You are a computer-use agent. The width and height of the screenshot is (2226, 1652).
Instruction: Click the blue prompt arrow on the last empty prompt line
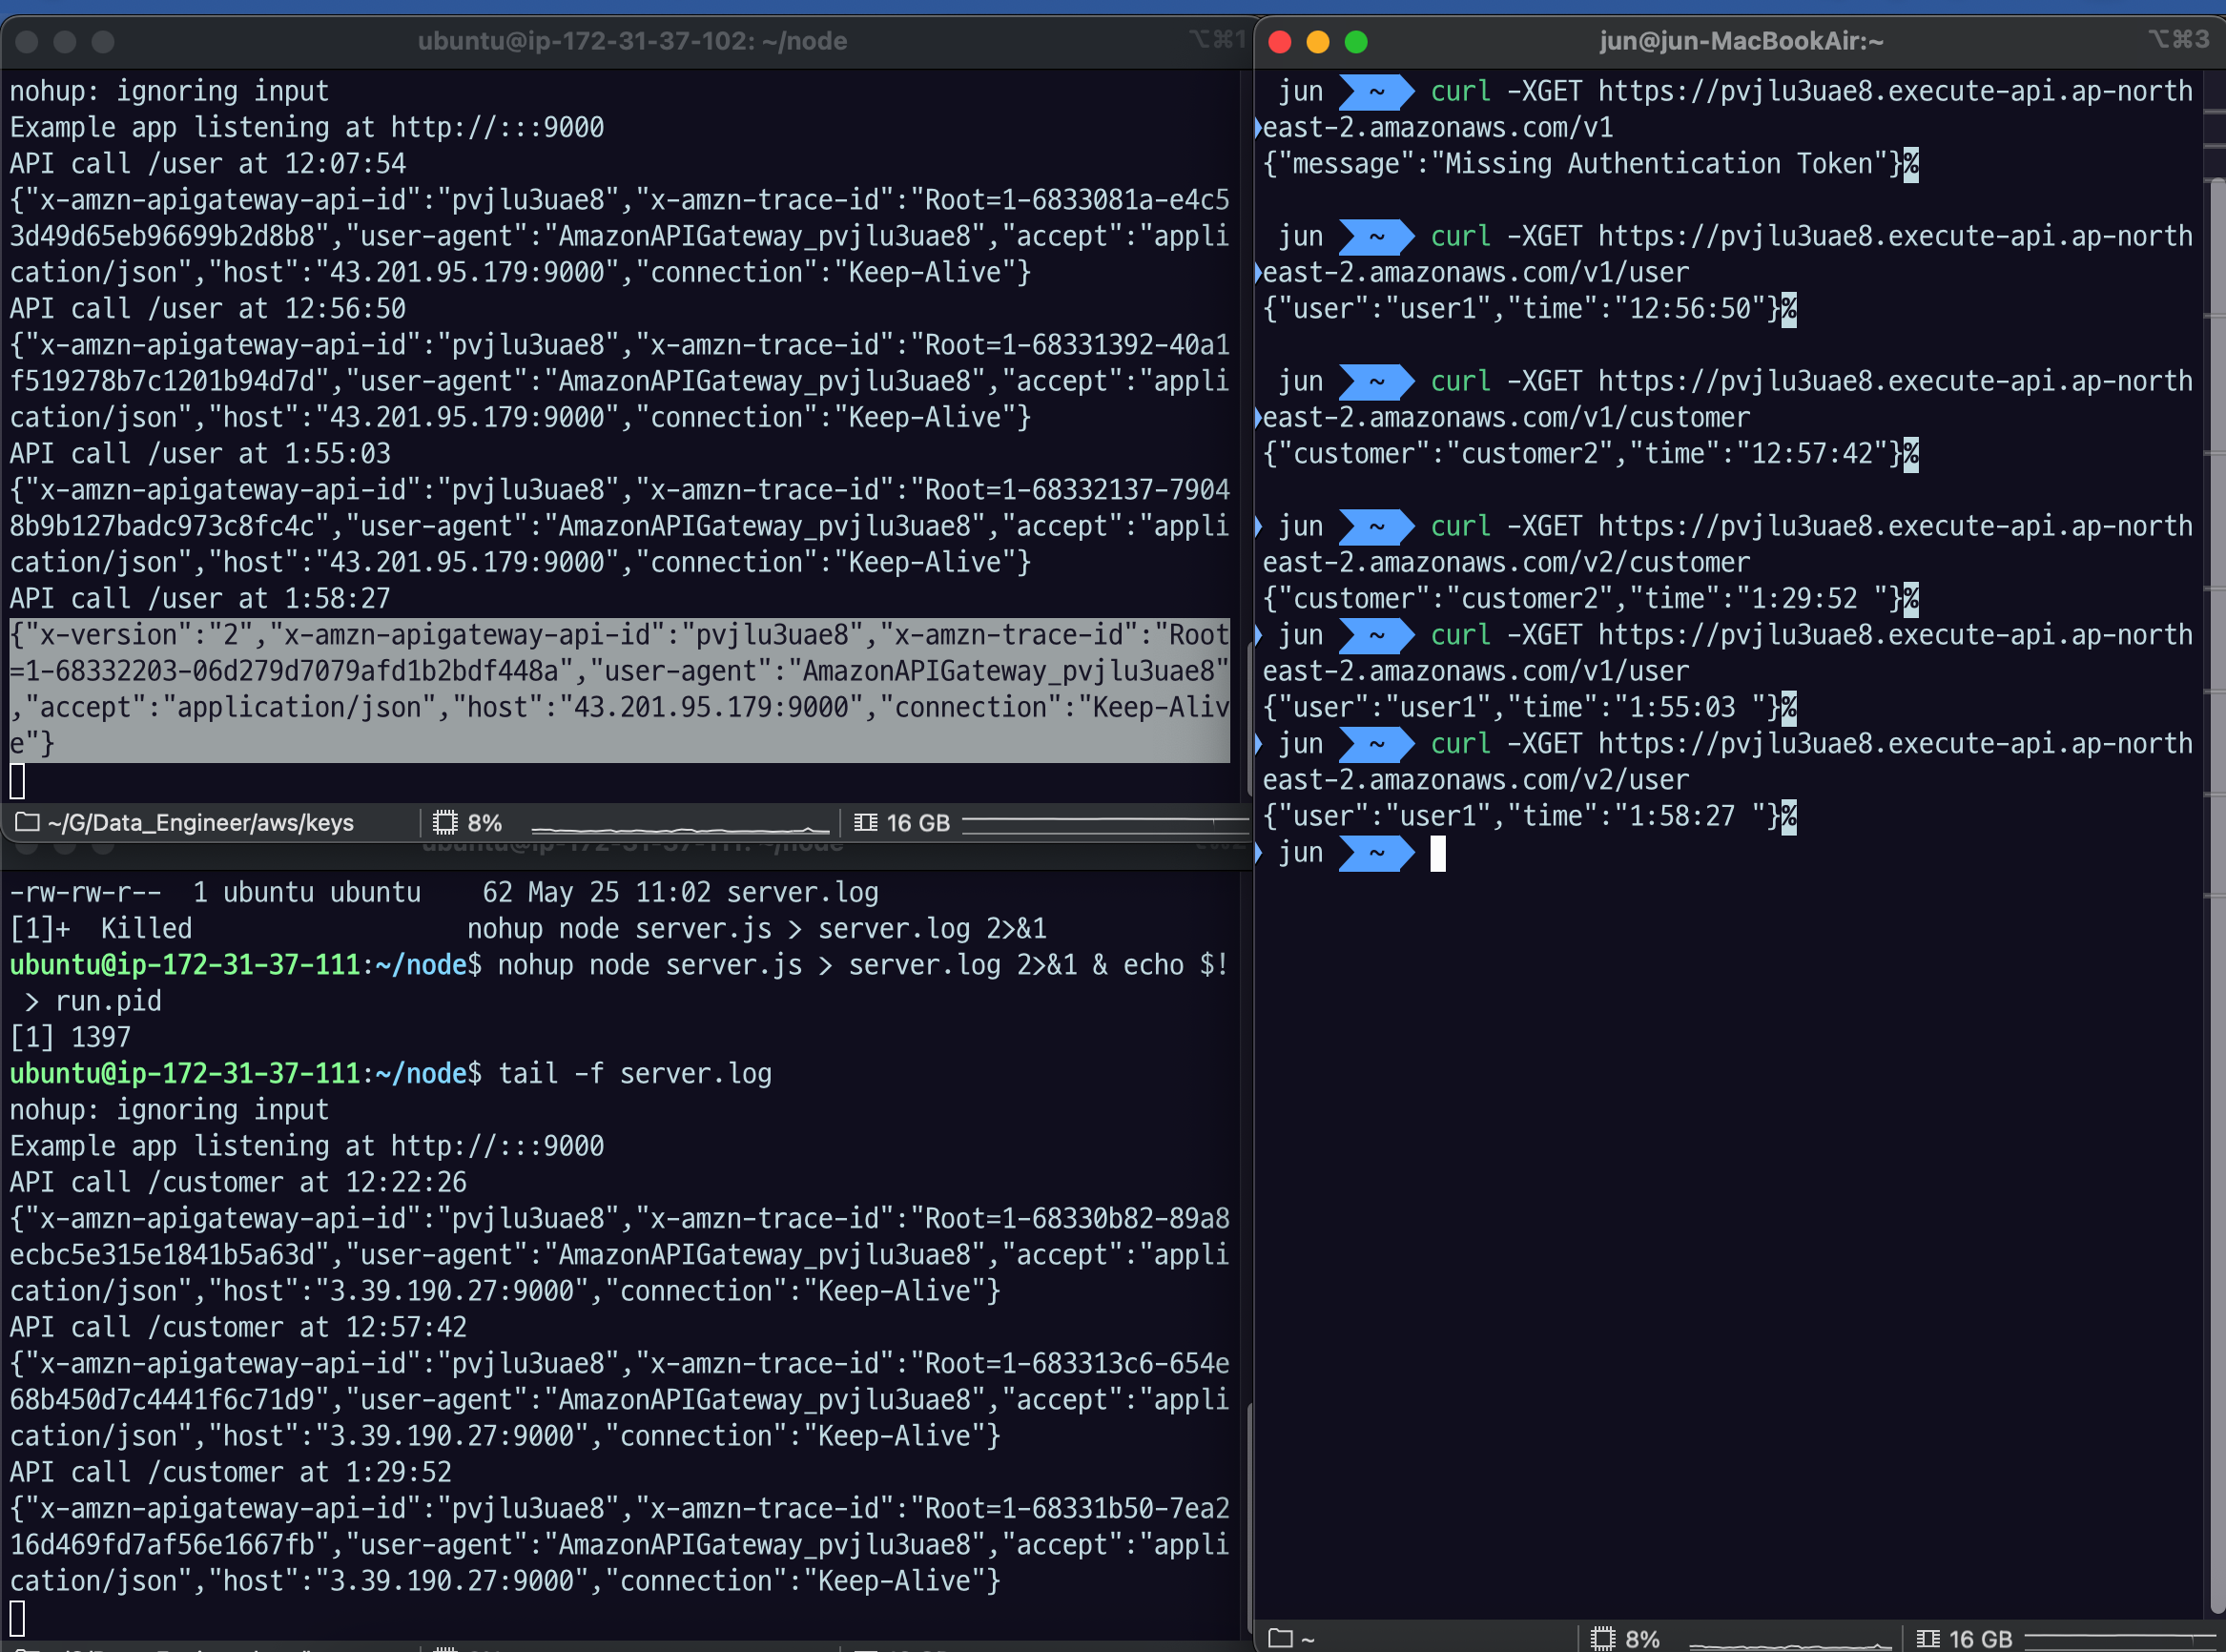coord(1376,853)
